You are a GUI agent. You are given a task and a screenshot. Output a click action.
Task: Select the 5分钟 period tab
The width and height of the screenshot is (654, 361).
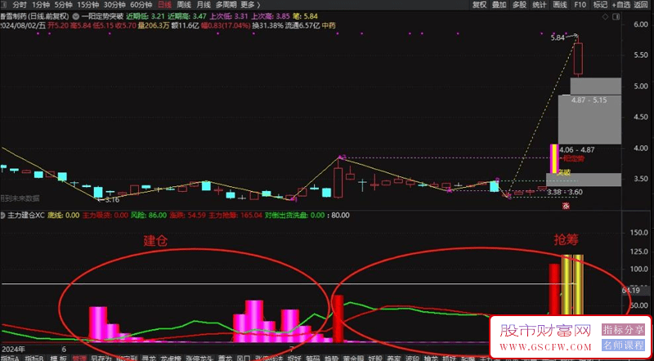pyautogui.click(x=63, y=5)
